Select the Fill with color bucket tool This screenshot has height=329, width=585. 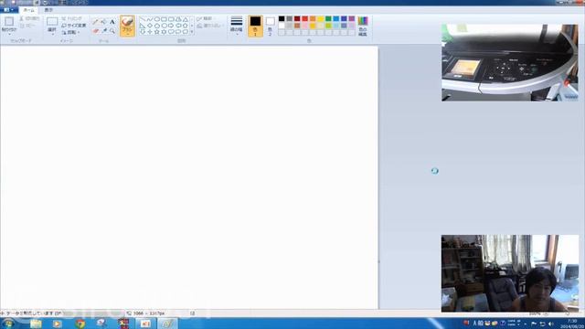(x=103, y=22)
